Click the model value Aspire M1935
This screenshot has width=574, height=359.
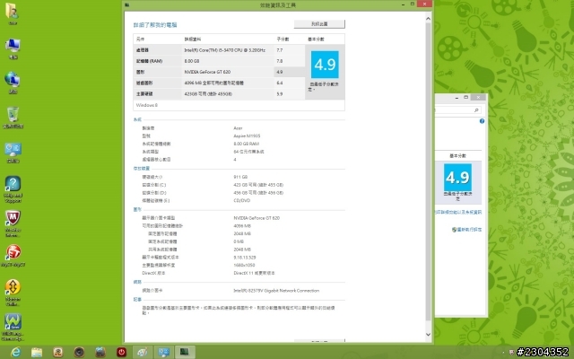tap(247, 136)
